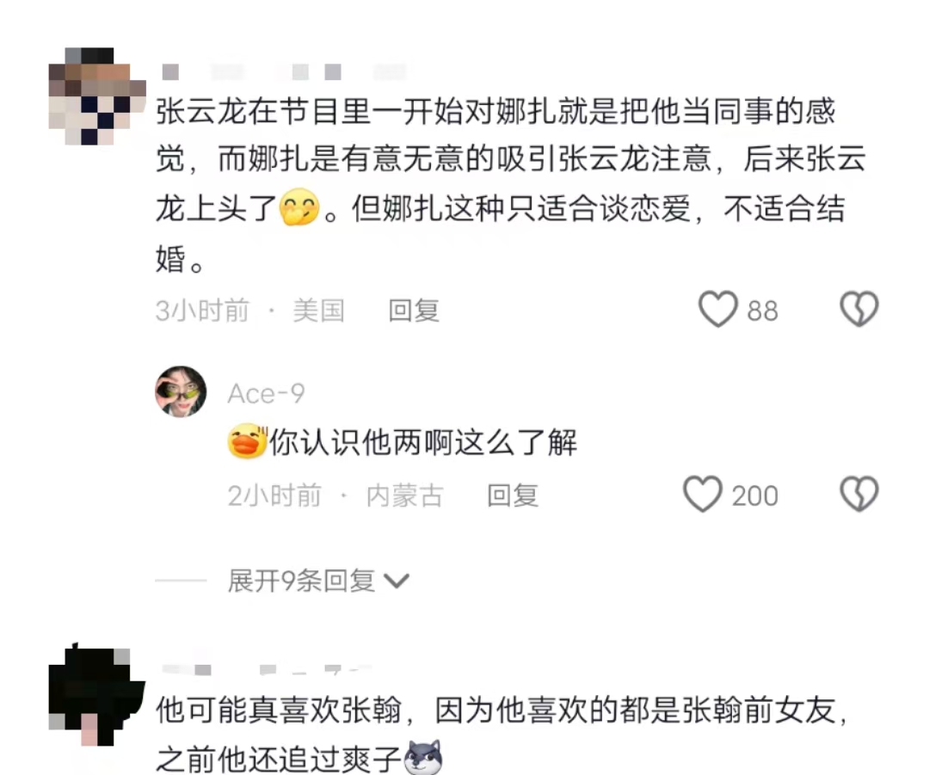Open Ace-9's profile avatar

coord(181,391)
